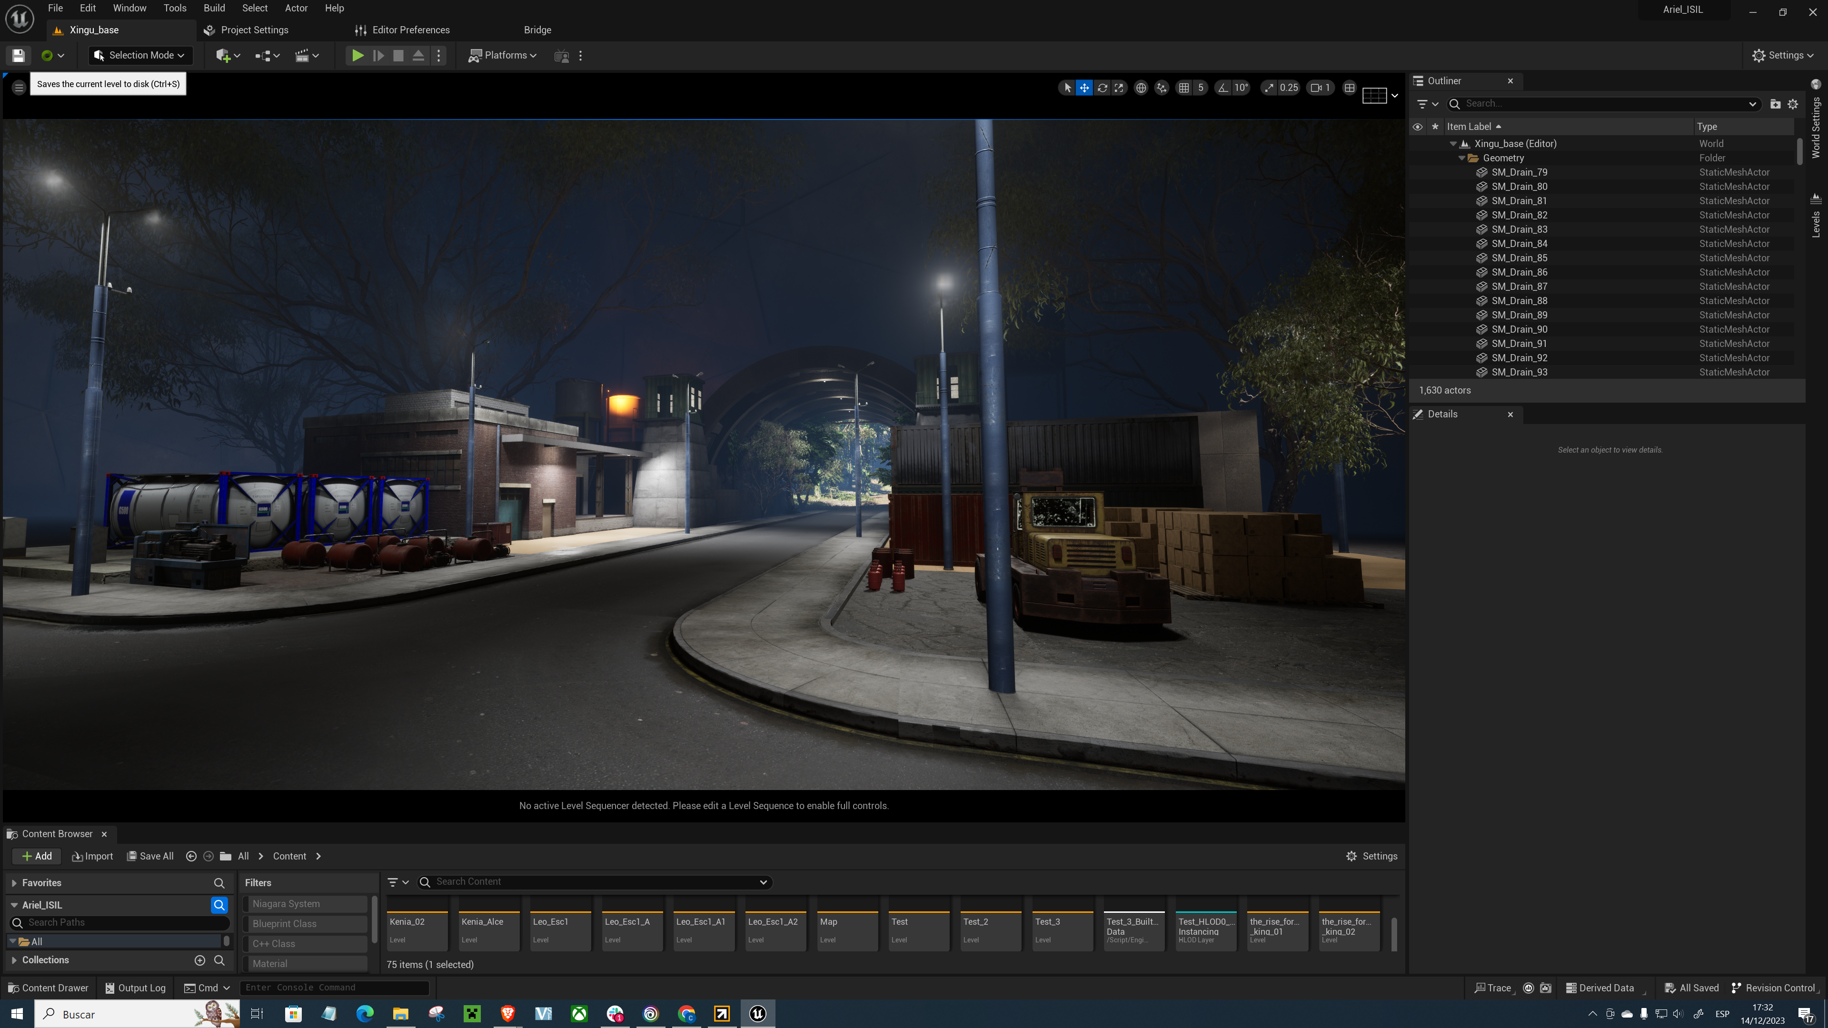The height and width of the screenshot is (1028, 1828).
Task: Open the Build menu
Action: pos(214,8)
